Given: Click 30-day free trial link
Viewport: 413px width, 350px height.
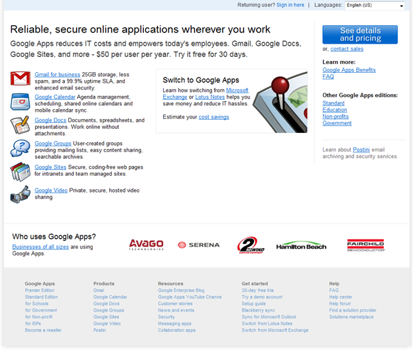Looking at the screenshot, I should click(x=258, y=290).
